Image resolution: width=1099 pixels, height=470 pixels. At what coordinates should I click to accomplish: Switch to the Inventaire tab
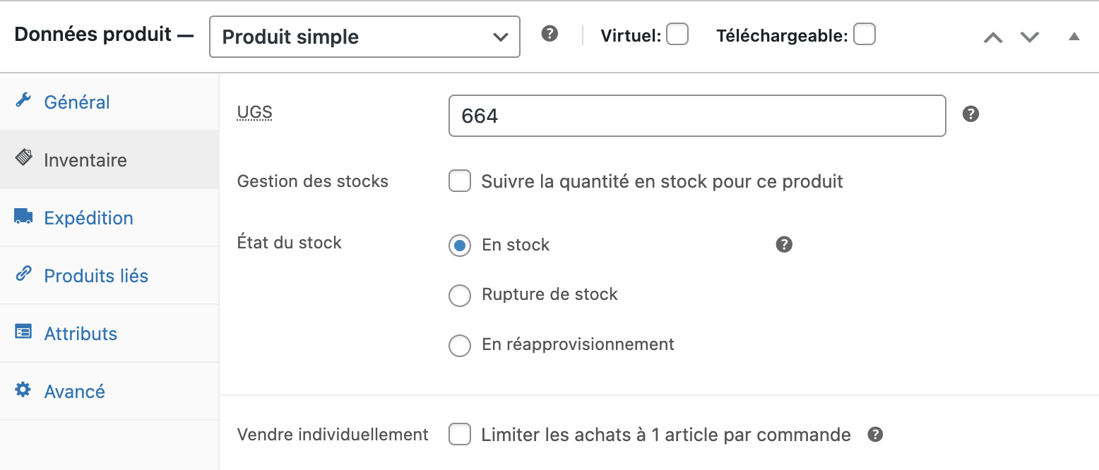[x=85, y=159]
